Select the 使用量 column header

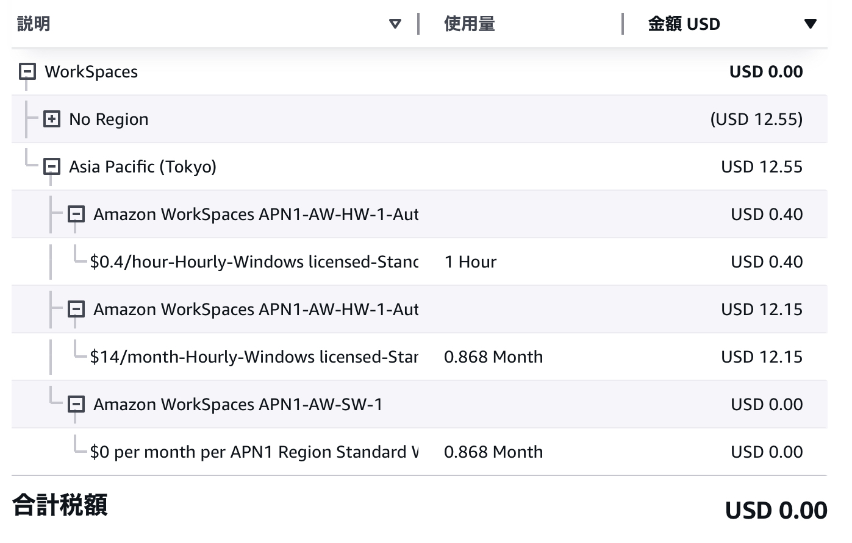470,24
